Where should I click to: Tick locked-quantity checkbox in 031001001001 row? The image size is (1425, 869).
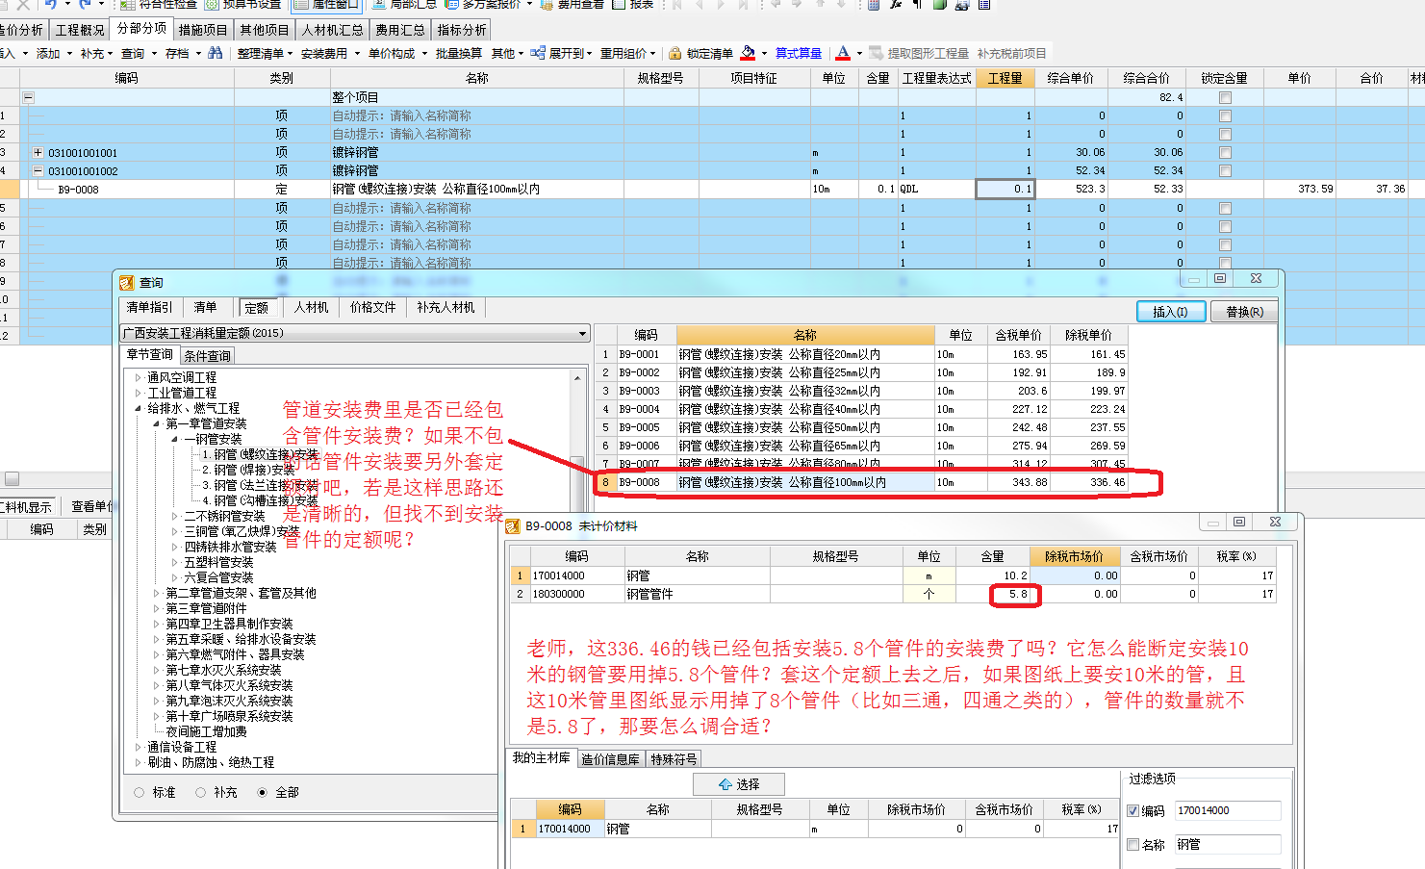(x=1225, y=152)
